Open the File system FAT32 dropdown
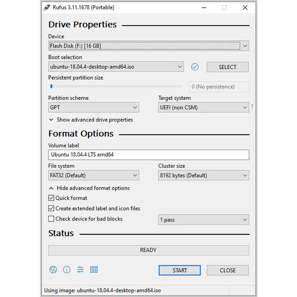The width and height of the screenshot is (297, 297). click(94, 175)
